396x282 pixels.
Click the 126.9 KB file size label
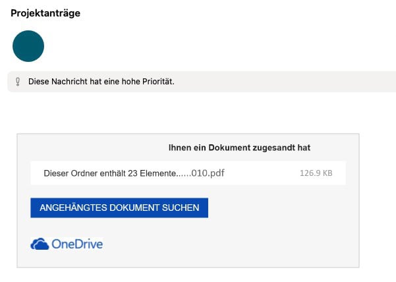coord(316,174)
